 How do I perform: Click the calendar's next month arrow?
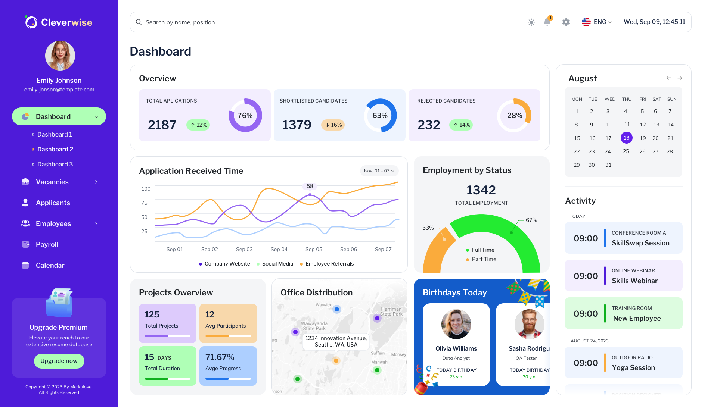(x=679, y=78)
